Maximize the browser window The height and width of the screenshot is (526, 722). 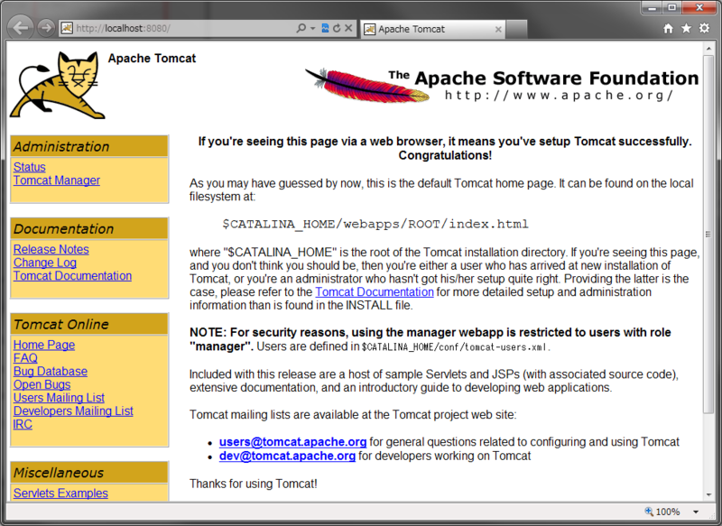coord(672,7)
